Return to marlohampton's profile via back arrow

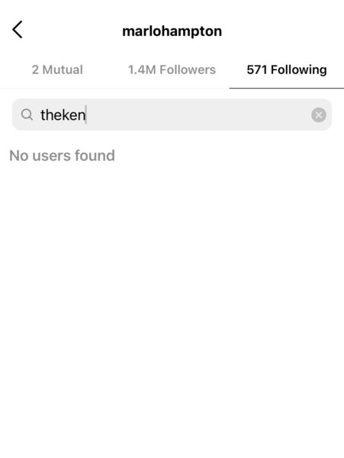click(18, 30)
